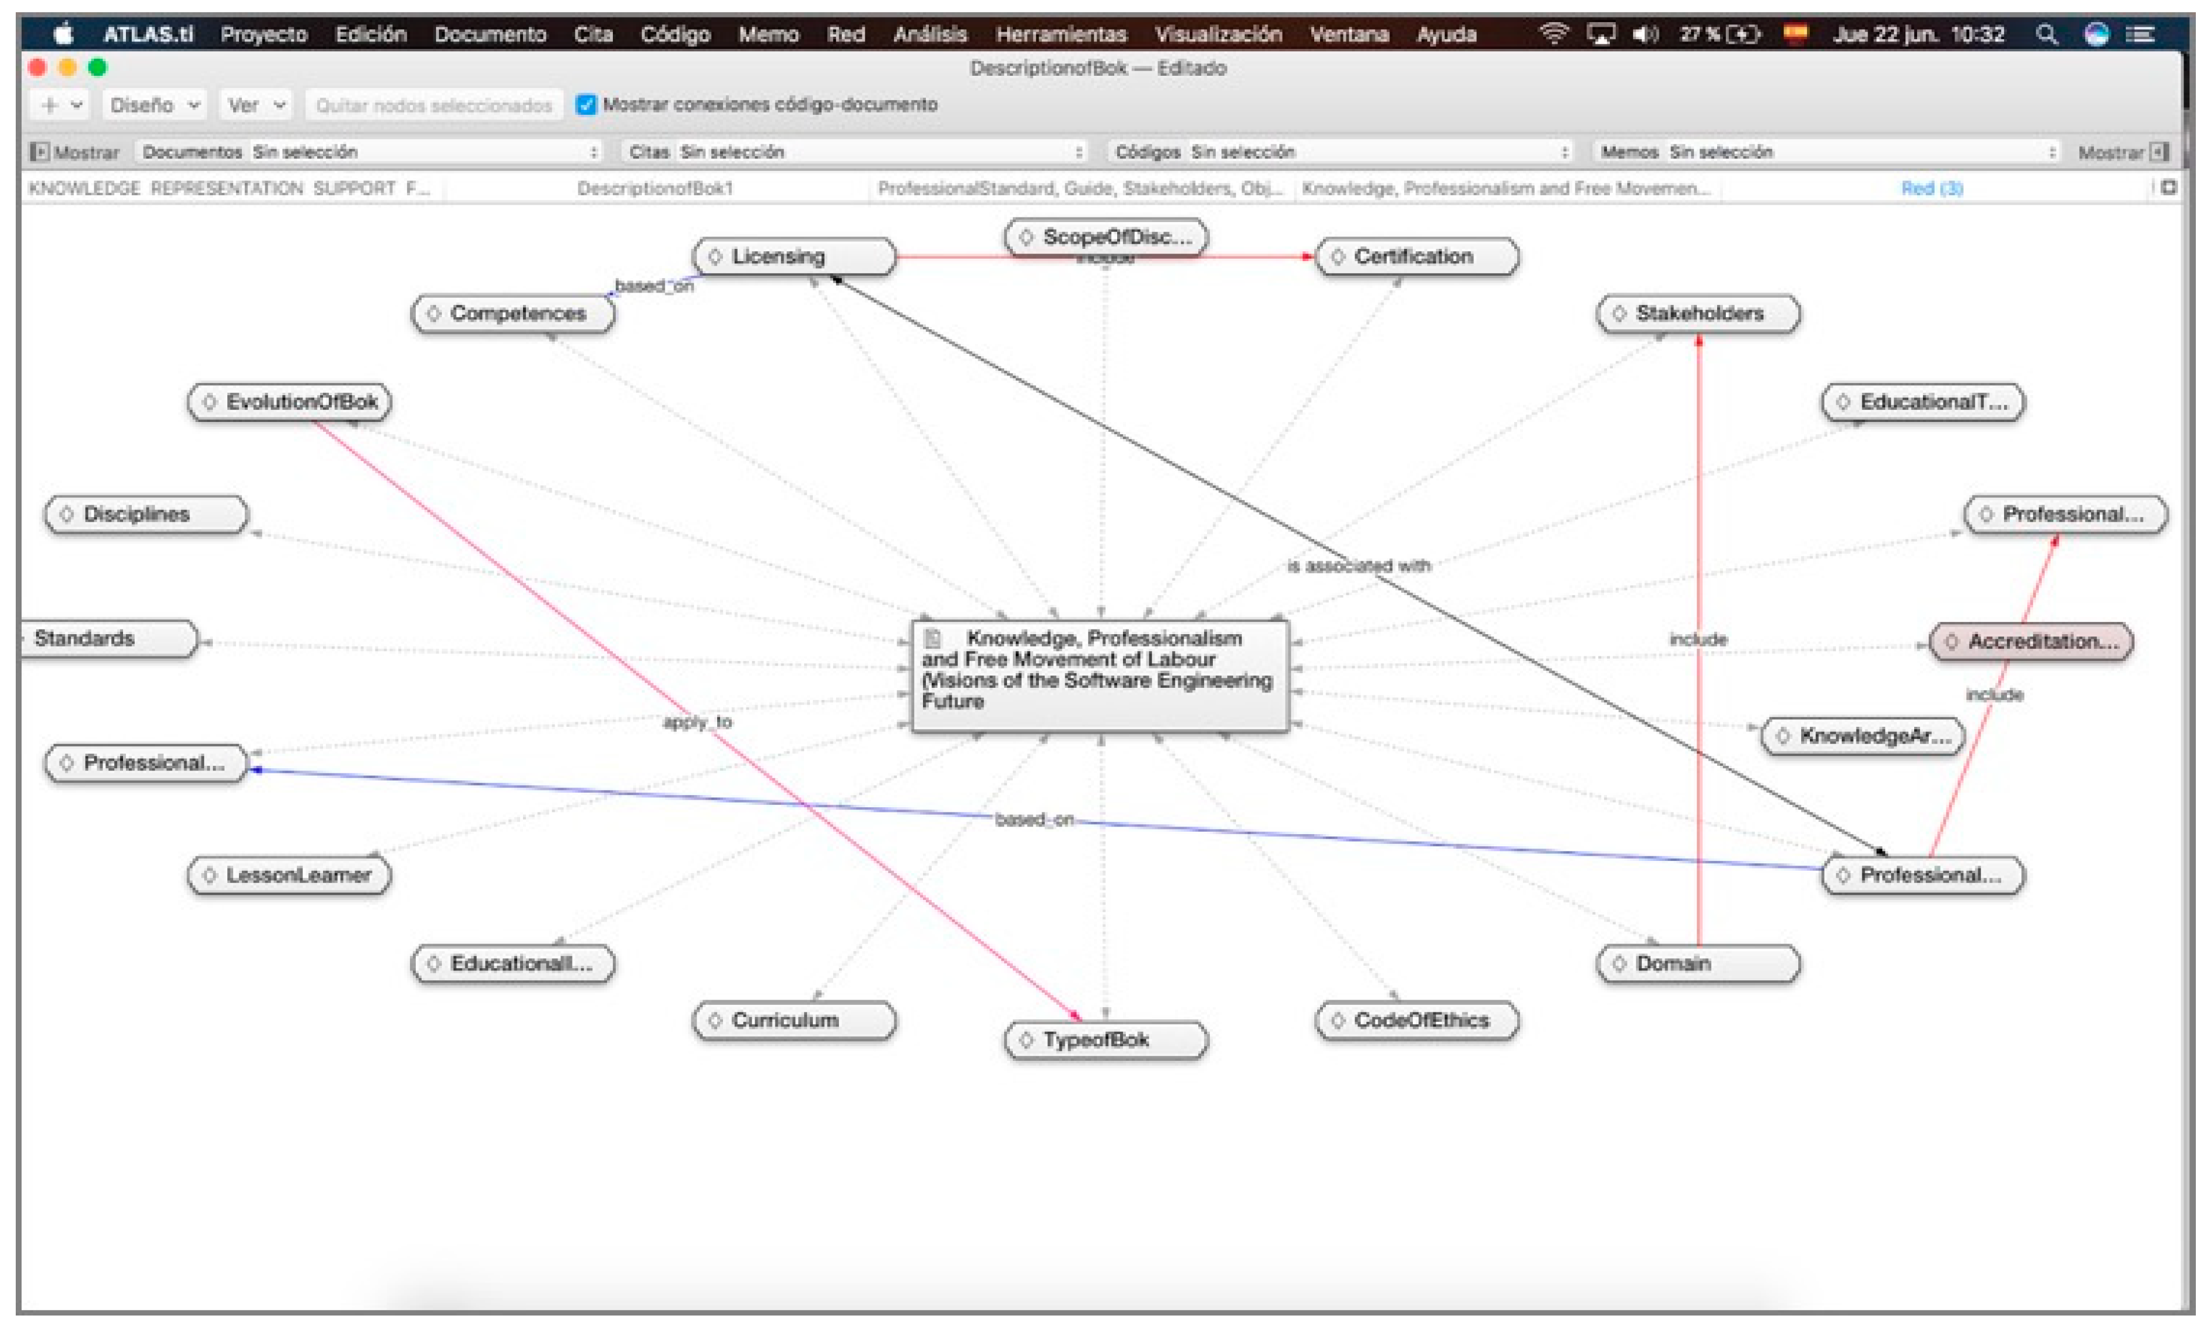This screenshot has height=1333, width=2211.
Task: Select the TypeofBok code node
Action: coord(1105,1040)
